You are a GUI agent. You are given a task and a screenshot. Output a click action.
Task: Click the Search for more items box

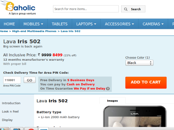(86, 9)
